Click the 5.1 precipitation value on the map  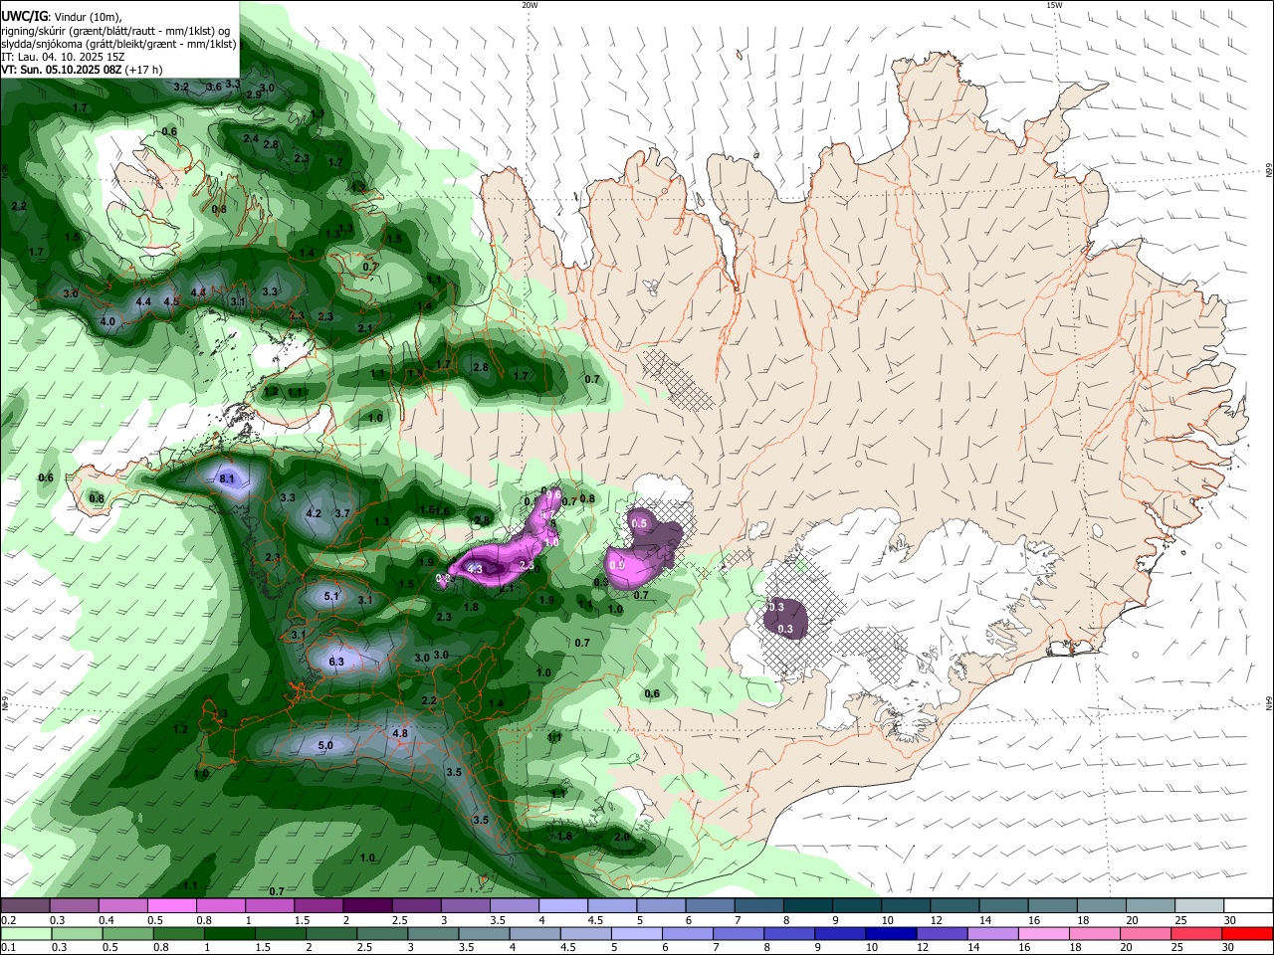tap(332, 597)
